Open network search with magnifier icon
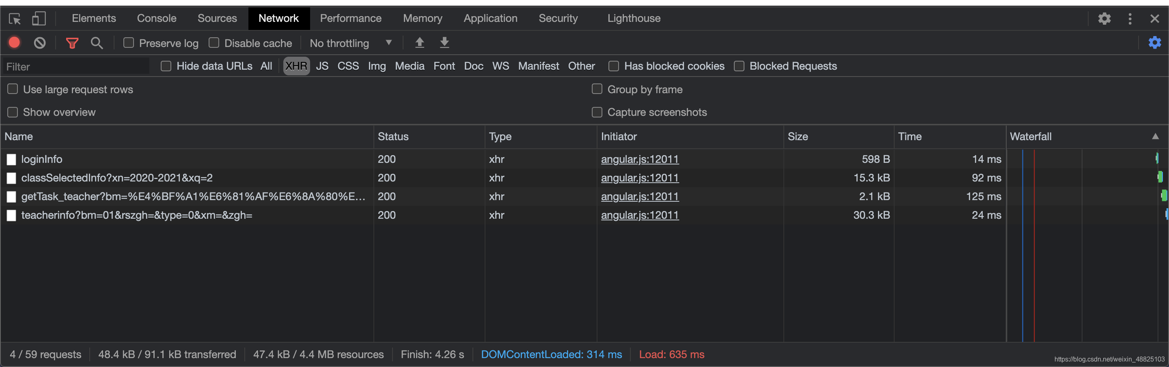The image size is (1169, 367). click(97, 43)
